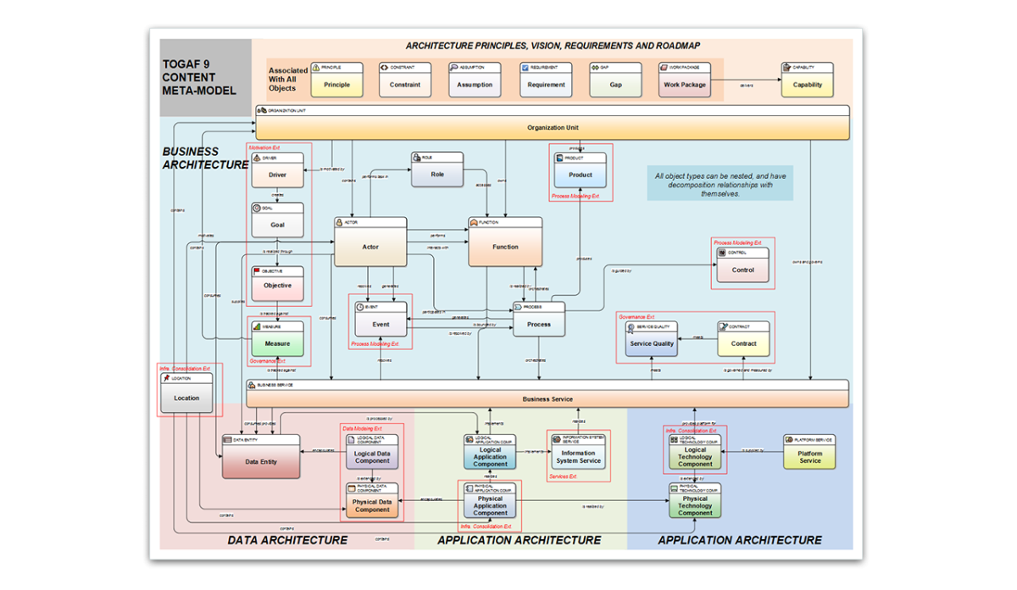Click the Capability header's icon
Image resolution: width=1017 pixels, height=590 pixels.
(x=787, y=67)
